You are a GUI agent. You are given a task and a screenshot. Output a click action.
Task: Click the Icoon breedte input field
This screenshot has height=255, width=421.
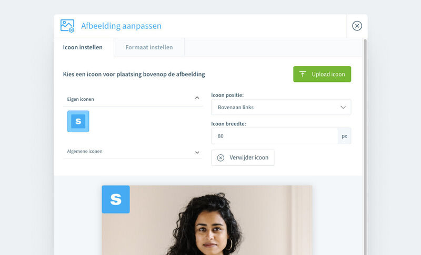pyautogui.click(x=274, y=136)
